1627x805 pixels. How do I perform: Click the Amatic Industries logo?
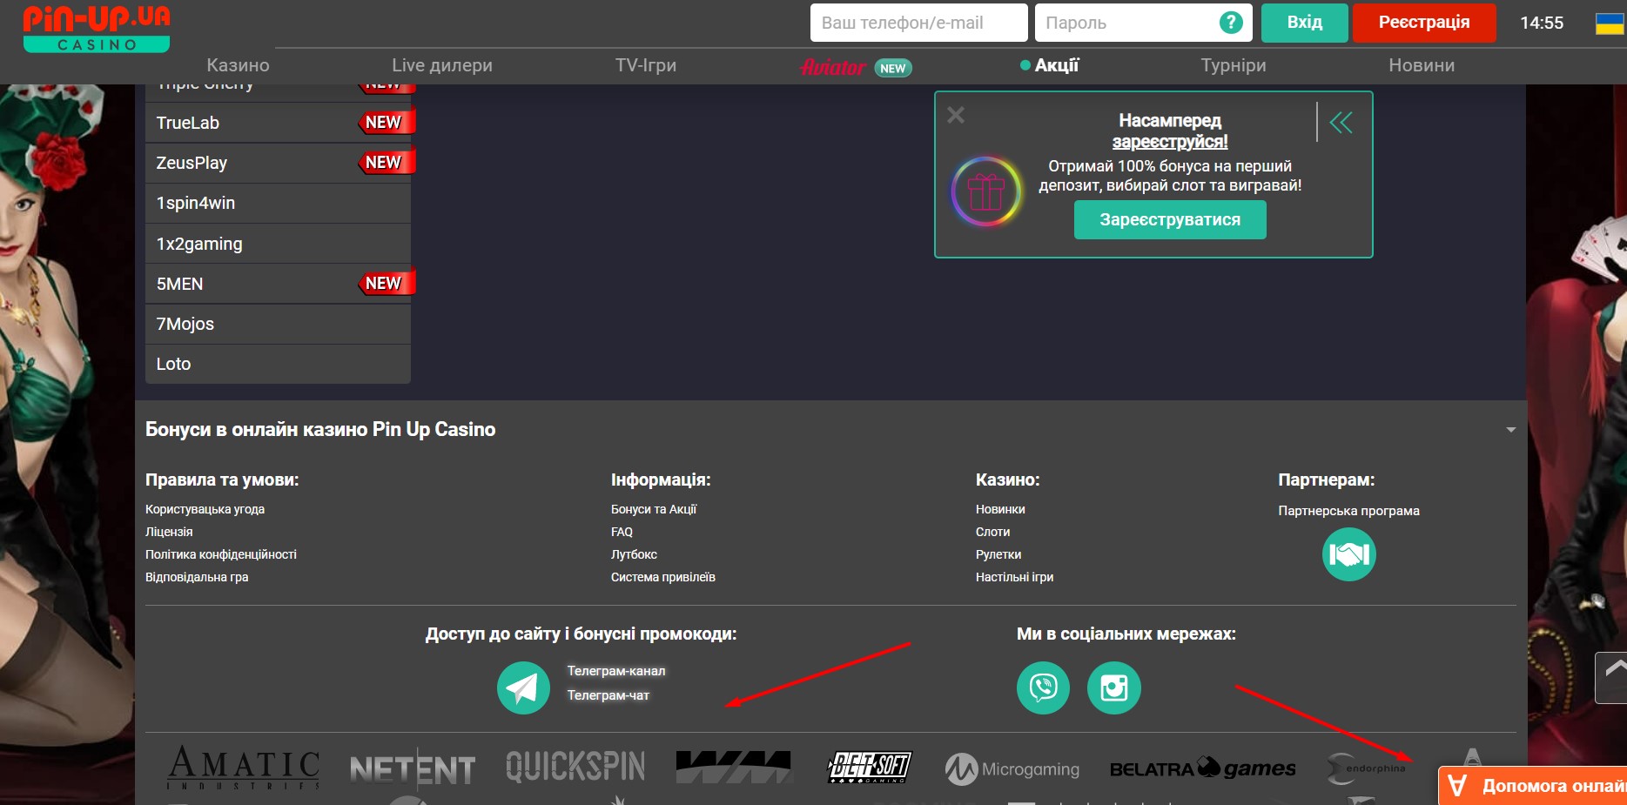pyautogui.click(x=245, y=767)
